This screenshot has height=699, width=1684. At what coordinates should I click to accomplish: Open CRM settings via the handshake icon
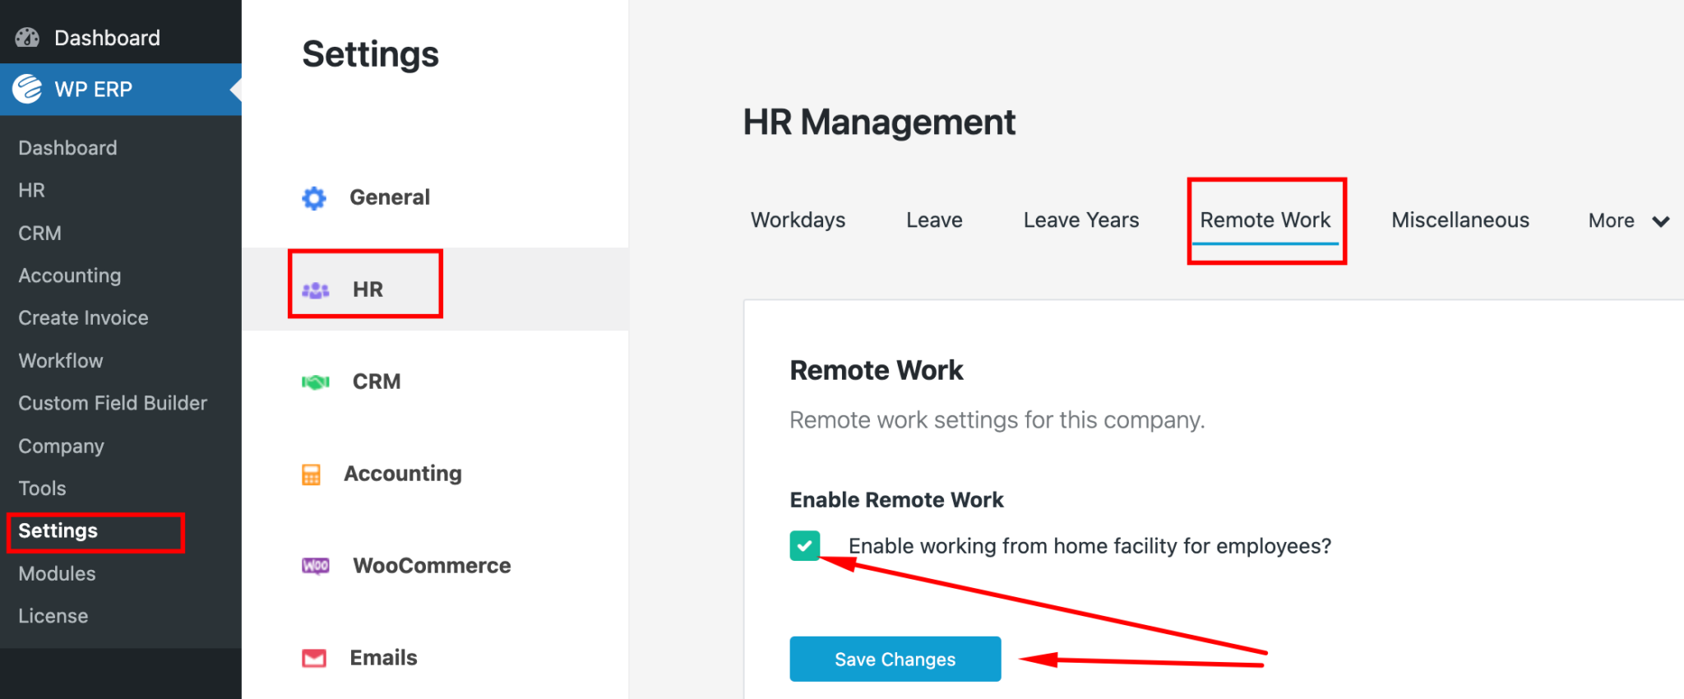coord(314,381)
